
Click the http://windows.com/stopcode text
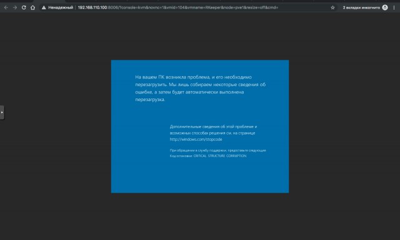[196, 139]
